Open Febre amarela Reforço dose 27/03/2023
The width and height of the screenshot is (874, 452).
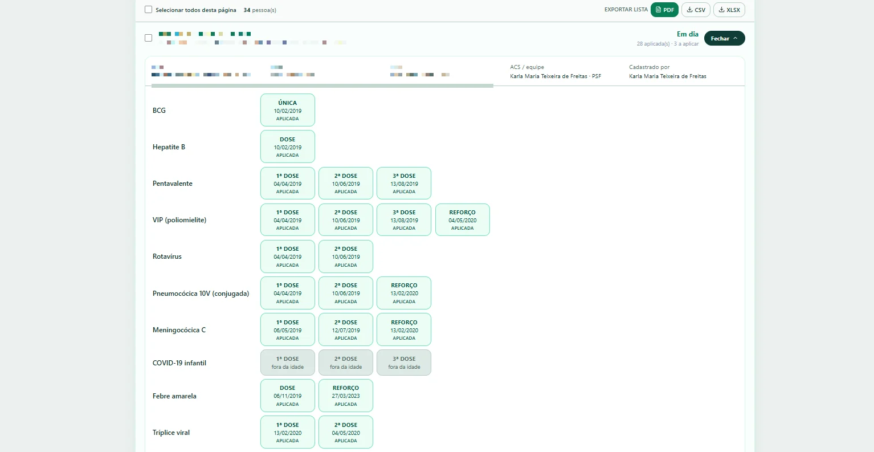click(x=346, y=396)
